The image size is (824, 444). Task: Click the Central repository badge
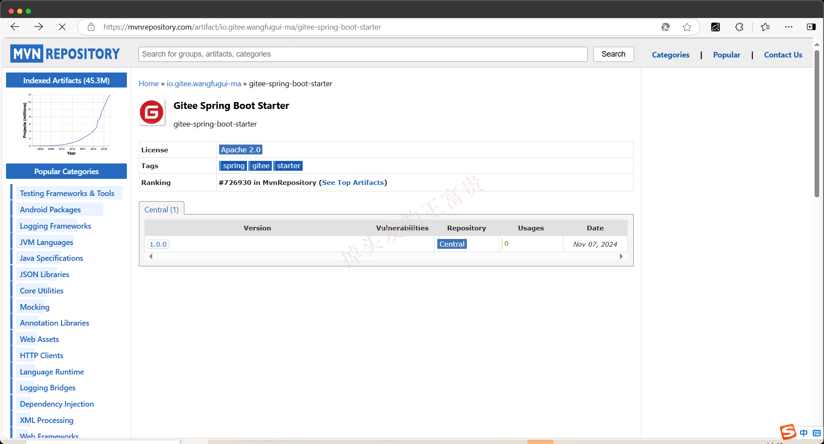tap(452, 244)
